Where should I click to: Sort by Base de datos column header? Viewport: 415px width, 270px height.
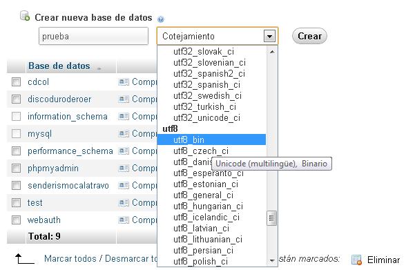click(x=59, y=66)
